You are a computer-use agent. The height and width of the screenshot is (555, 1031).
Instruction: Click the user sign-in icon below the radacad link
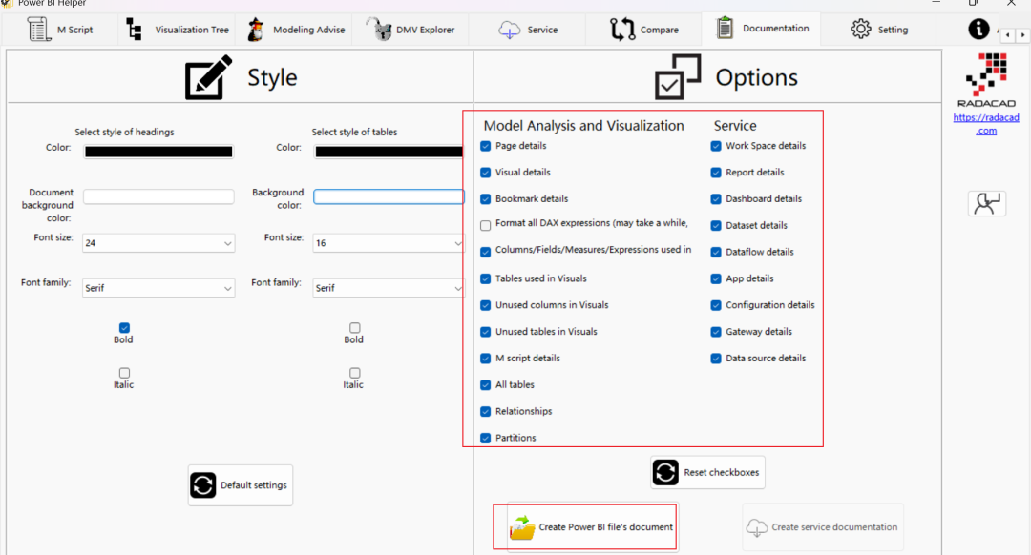[x=987, y=204]
